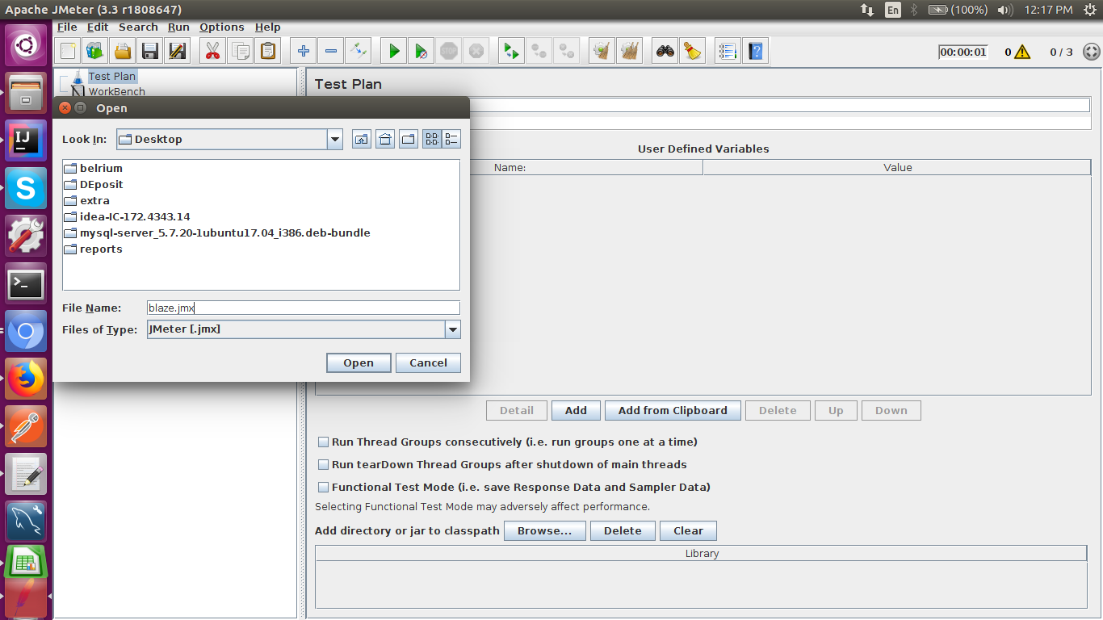Screen dimensions: 1103x620
Task: Click the Clear All results icon
Action: [629, 52]
